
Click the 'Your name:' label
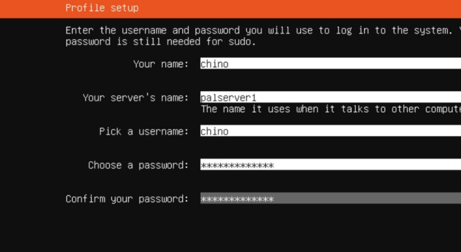pyautogui.click(x=161, y=64)
